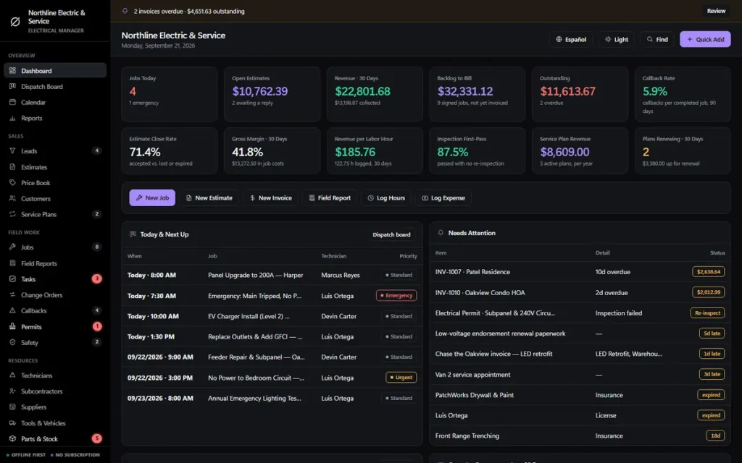Click the Parts & Stock box icon
The height and width of the screenshot is (463, 742).
pos(13,438)
